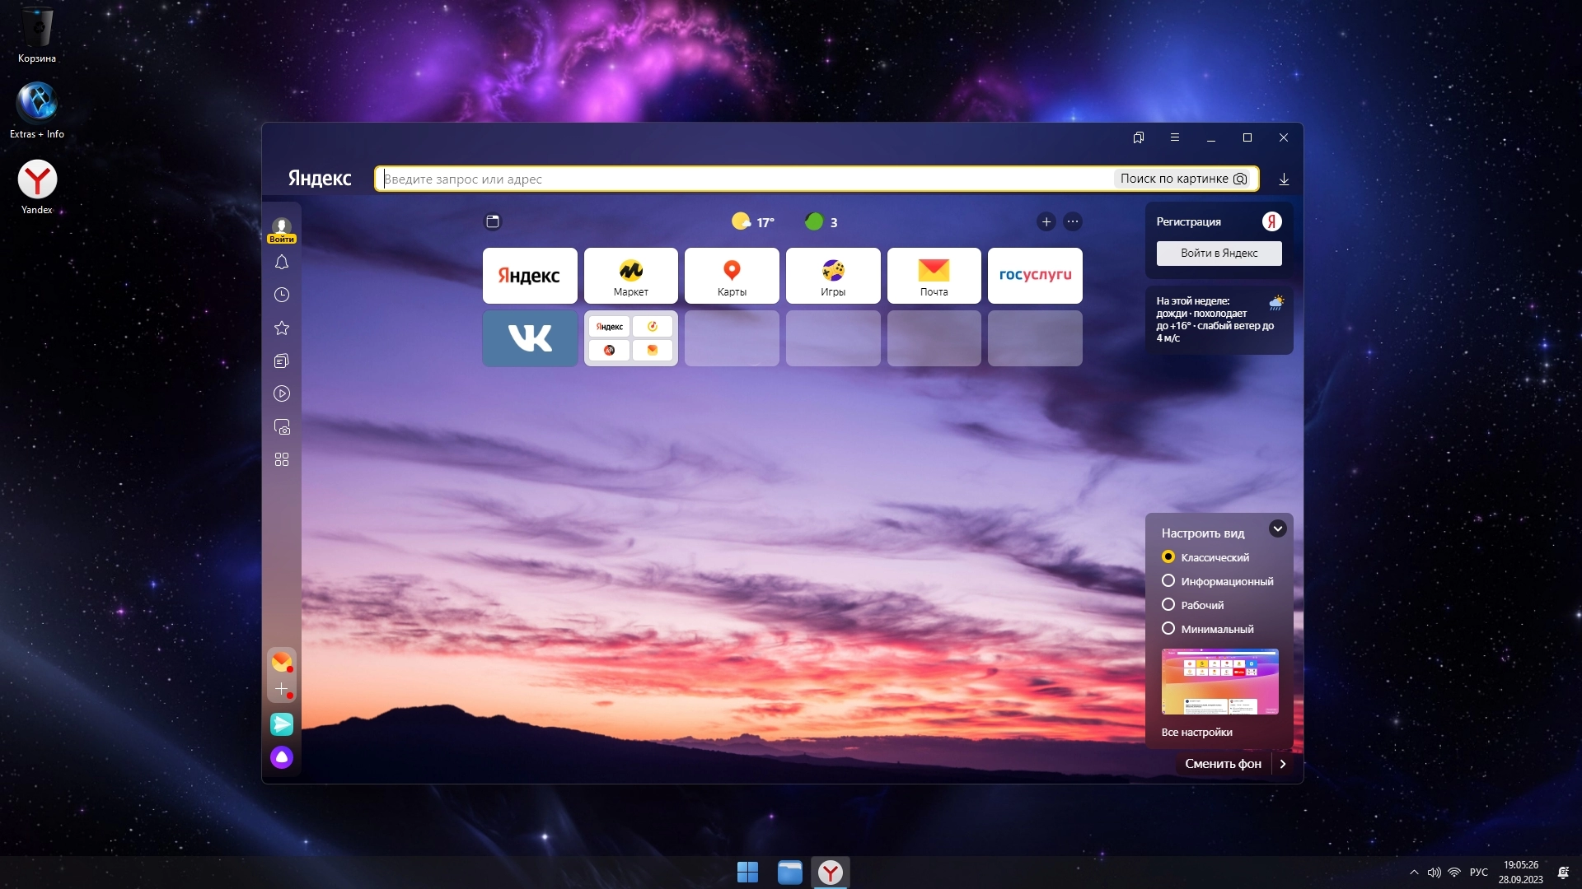Expand the Сменить фон arrow
The image size is (1582, 889).
1283,764
